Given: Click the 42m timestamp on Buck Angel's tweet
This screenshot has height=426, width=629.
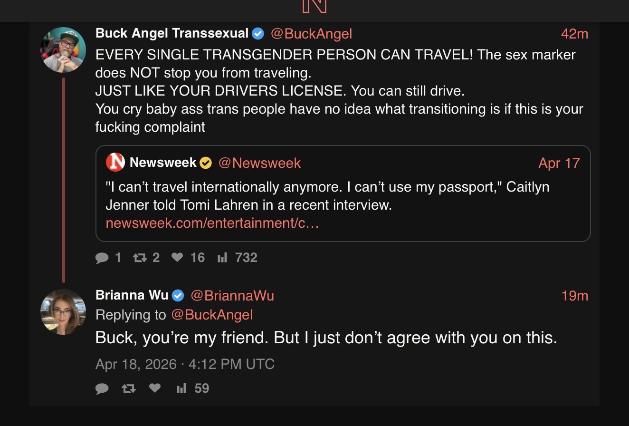Looking at the screenshot, I should 574,34.
